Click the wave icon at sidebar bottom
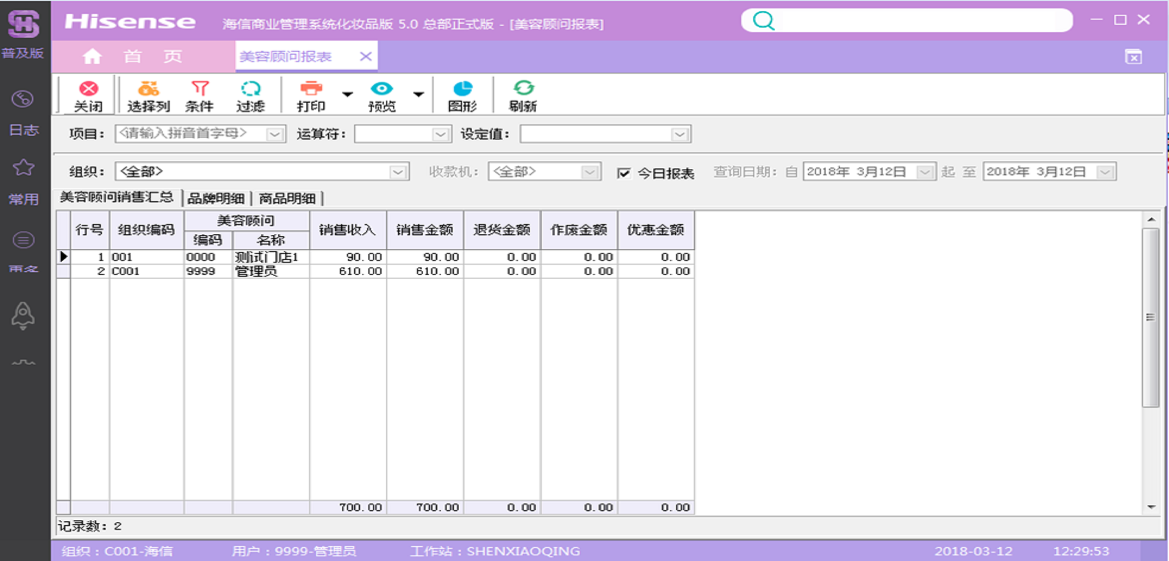Screen dimensions: 1169x561 (23, 362)
